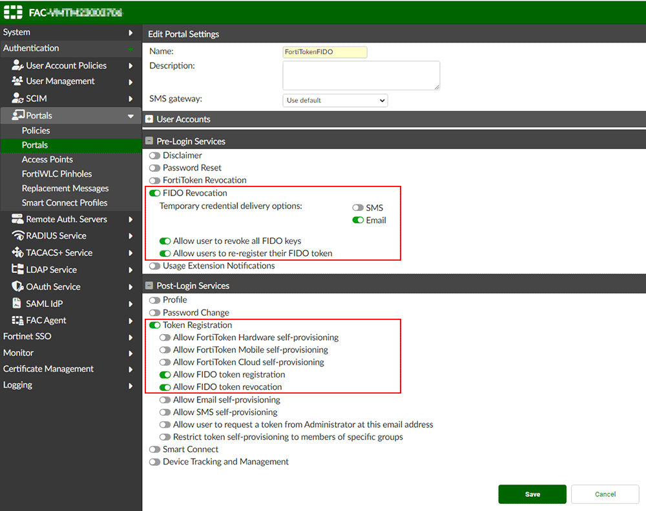Click the RADIUS Service wifi icon
The height and width of the screenshot is (511, 646).
point(18,235)
